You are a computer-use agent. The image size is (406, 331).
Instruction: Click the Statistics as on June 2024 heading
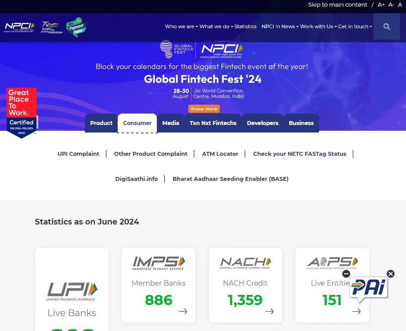point(87,222)
